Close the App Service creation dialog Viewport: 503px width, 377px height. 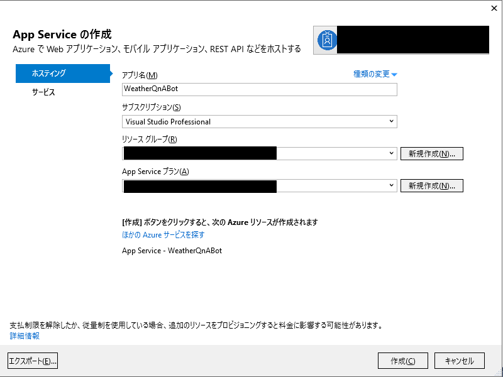tap(494, 8)
